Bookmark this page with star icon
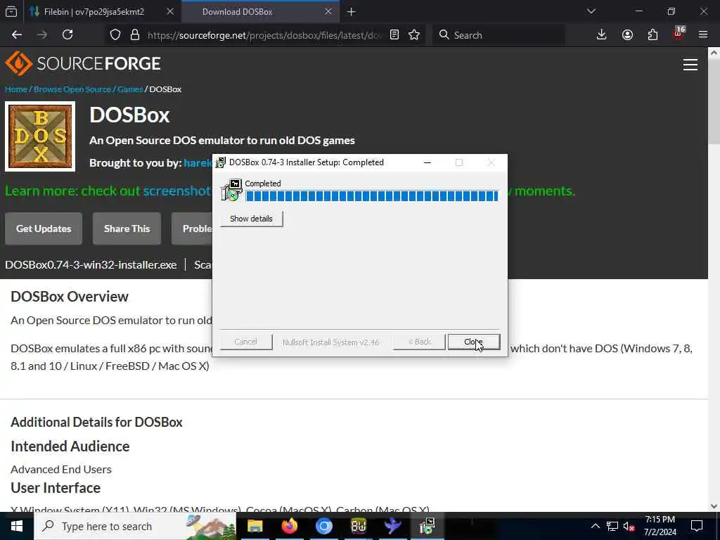This screenshot has width=720, height=540. pos(414,35)
